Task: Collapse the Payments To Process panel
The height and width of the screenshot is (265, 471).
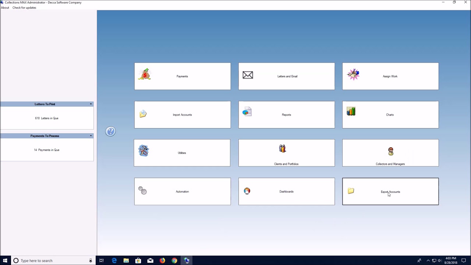Action: point(91,136)
